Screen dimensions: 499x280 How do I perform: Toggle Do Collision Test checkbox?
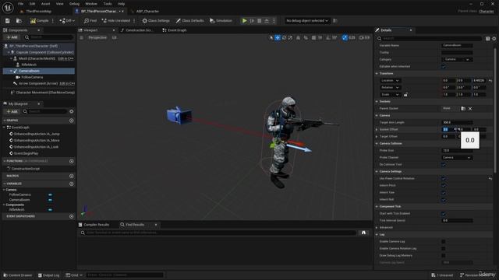(x=444, y=165)
